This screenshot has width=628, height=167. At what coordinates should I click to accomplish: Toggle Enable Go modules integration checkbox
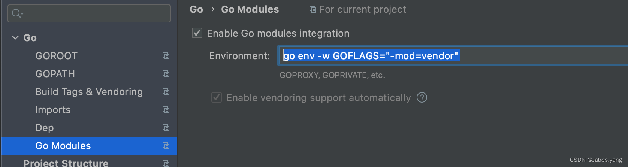[x=197, y=33]
